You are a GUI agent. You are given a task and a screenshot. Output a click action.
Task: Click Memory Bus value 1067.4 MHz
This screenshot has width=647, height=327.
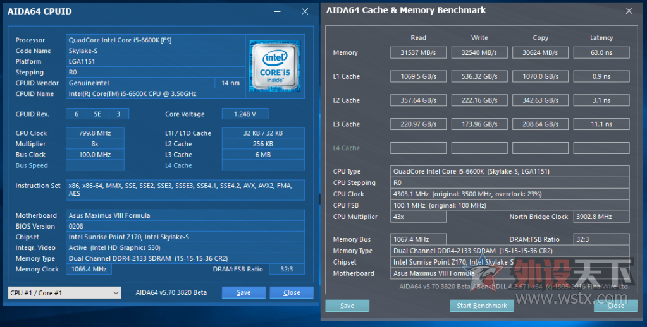(x=419, y=239)
